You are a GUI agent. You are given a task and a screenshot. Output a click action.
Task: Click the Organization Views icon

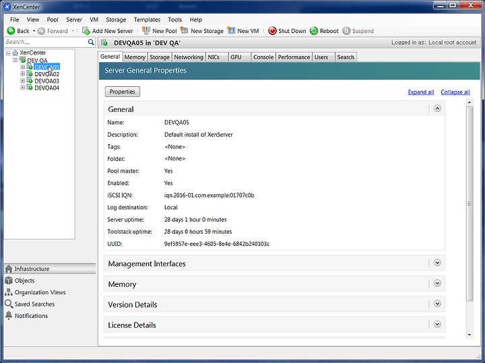coord(9,292)
